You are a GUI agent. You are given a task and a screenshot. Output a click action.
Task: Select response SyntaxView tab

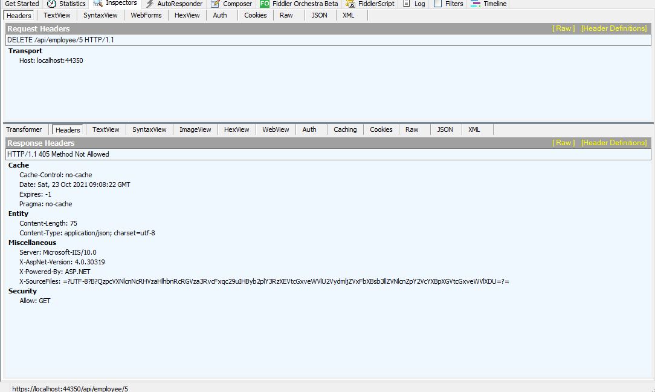pyautogui.click(x=149, y=129)
